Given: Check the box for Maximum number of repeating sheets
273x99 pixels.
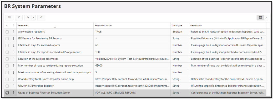Looking at the screenshot, I should coord(7,73).
